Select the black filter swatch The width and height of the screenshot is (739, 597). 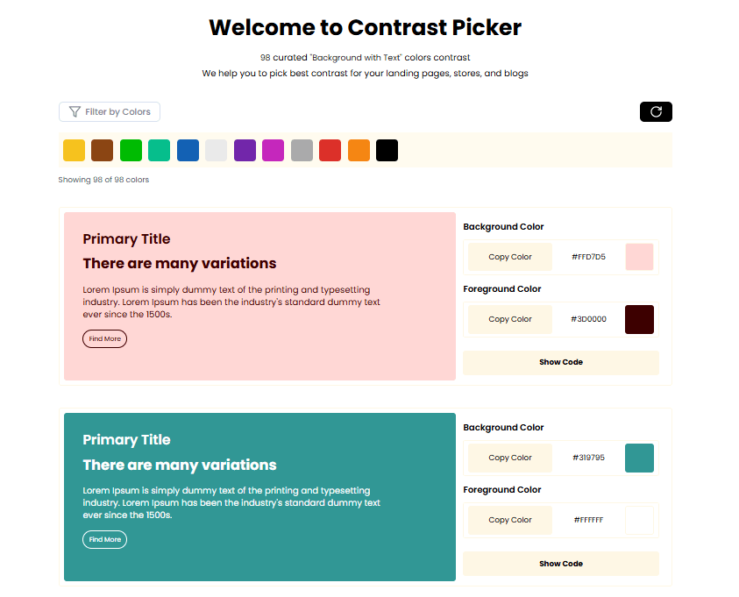pos(387,150)
